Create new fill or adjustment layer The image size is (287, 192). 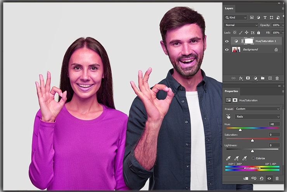(x=255, y=78)
